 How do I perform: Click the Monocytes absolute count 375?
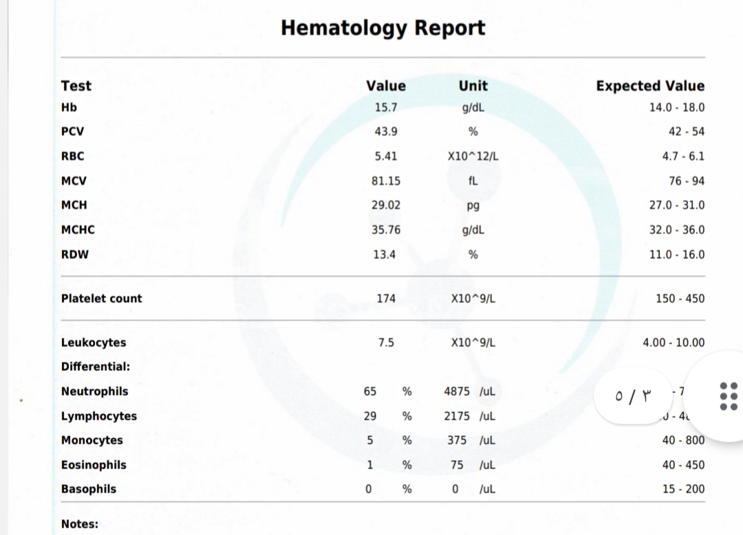click(x=457, y=440)
